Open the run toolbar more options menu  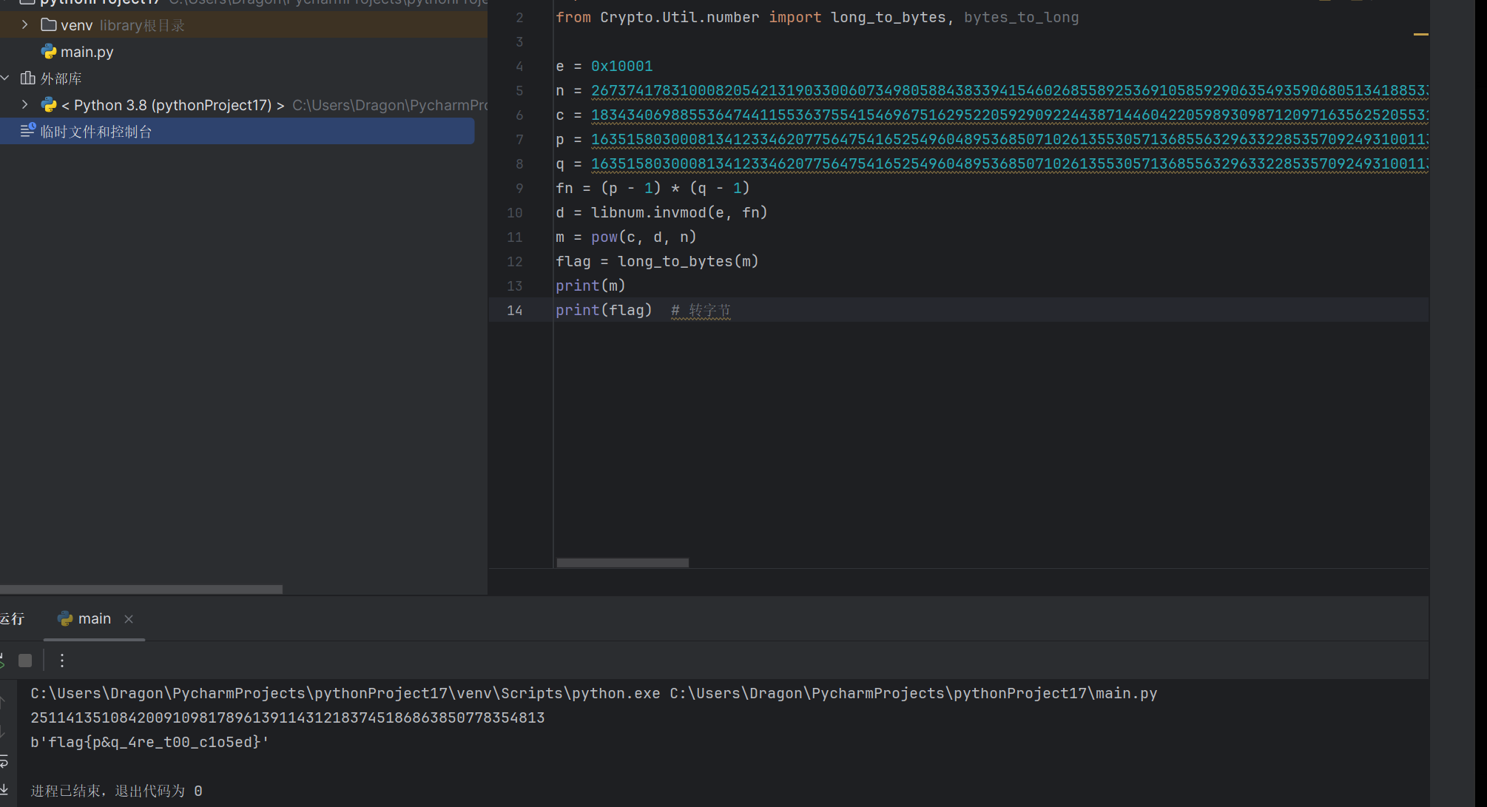62,661
